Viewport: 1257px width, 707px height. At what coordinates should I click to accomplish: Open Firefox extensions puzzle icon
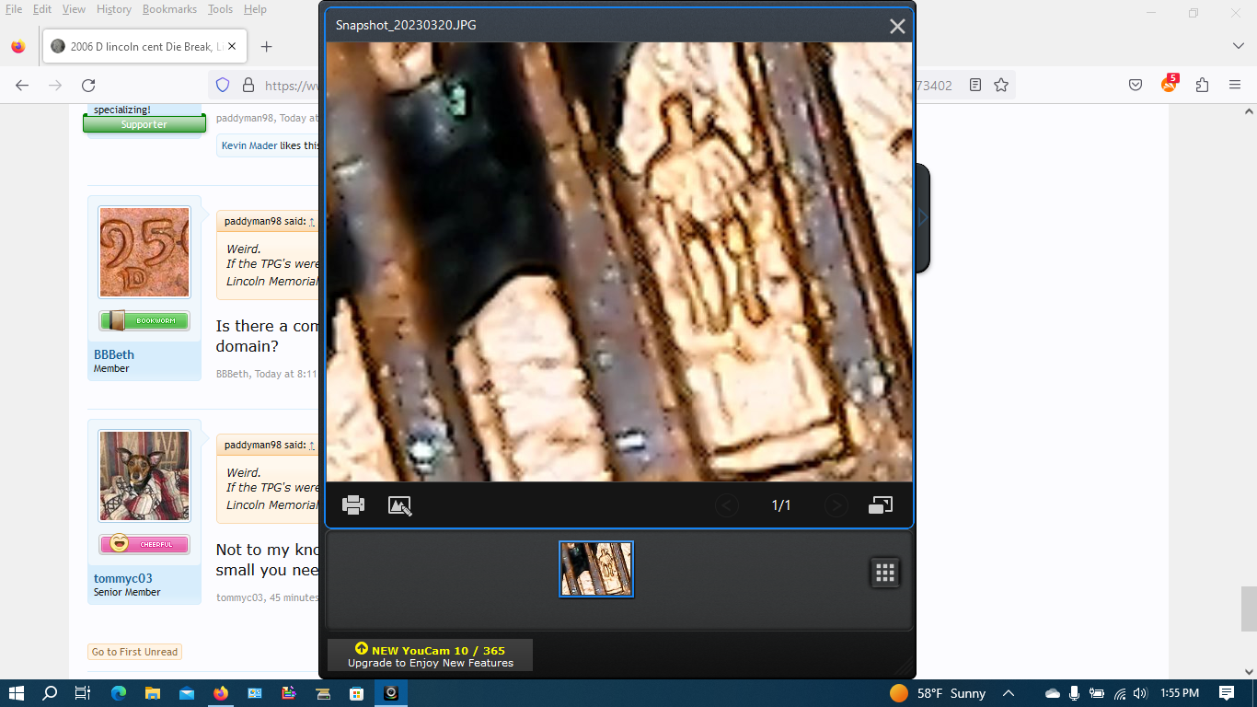click(x=1202, y=85)
